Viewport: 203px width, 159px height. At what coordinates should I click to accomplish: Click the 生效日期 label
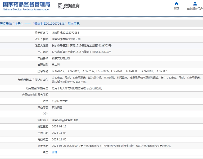pos(43,133)
